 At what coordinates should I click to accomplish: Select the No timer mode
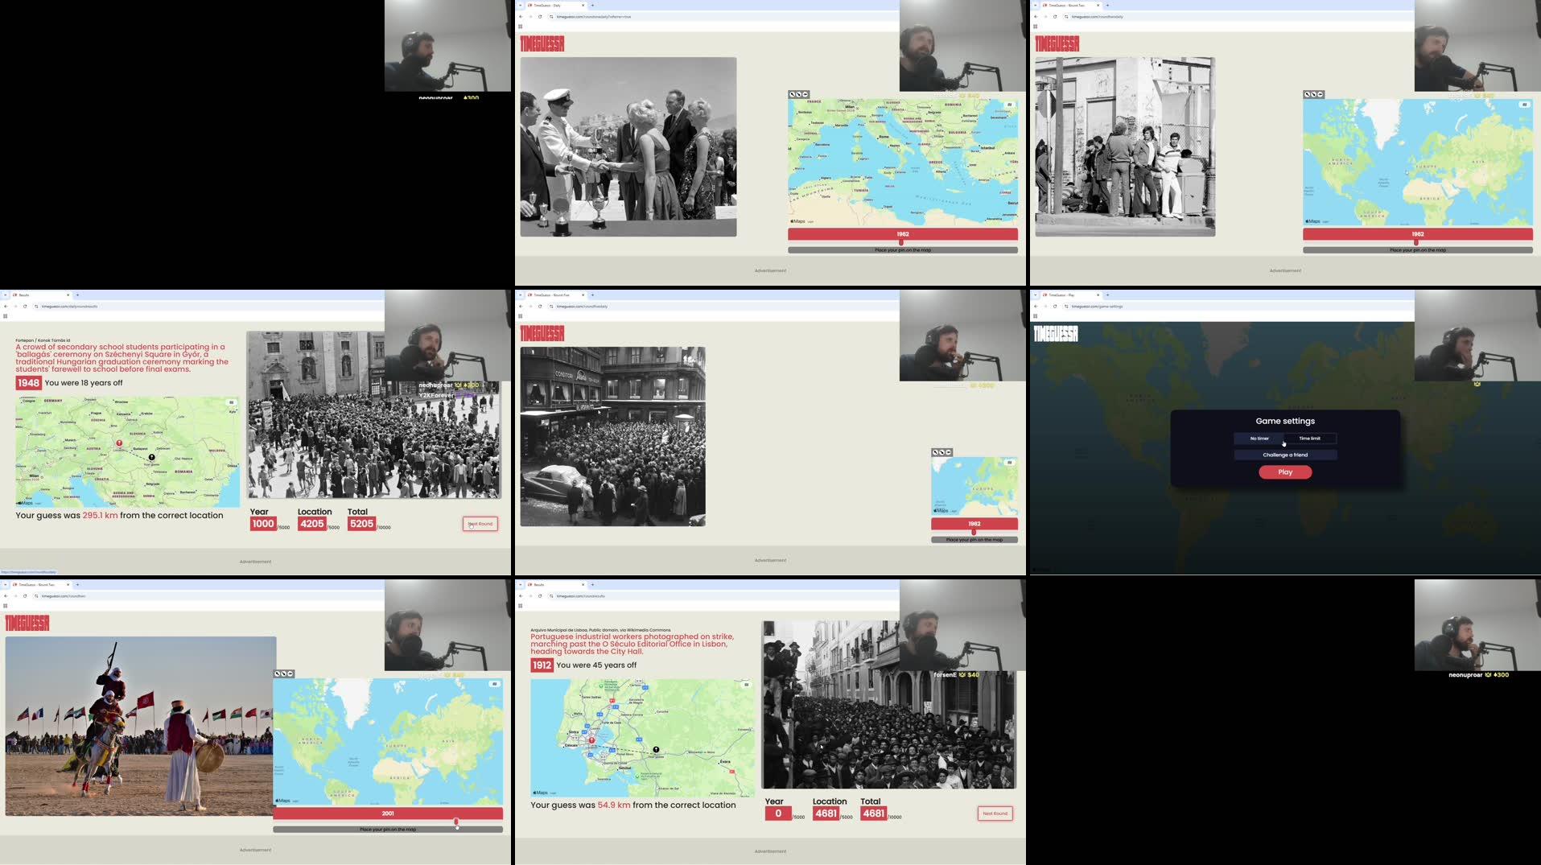[x=1259, y=439]
